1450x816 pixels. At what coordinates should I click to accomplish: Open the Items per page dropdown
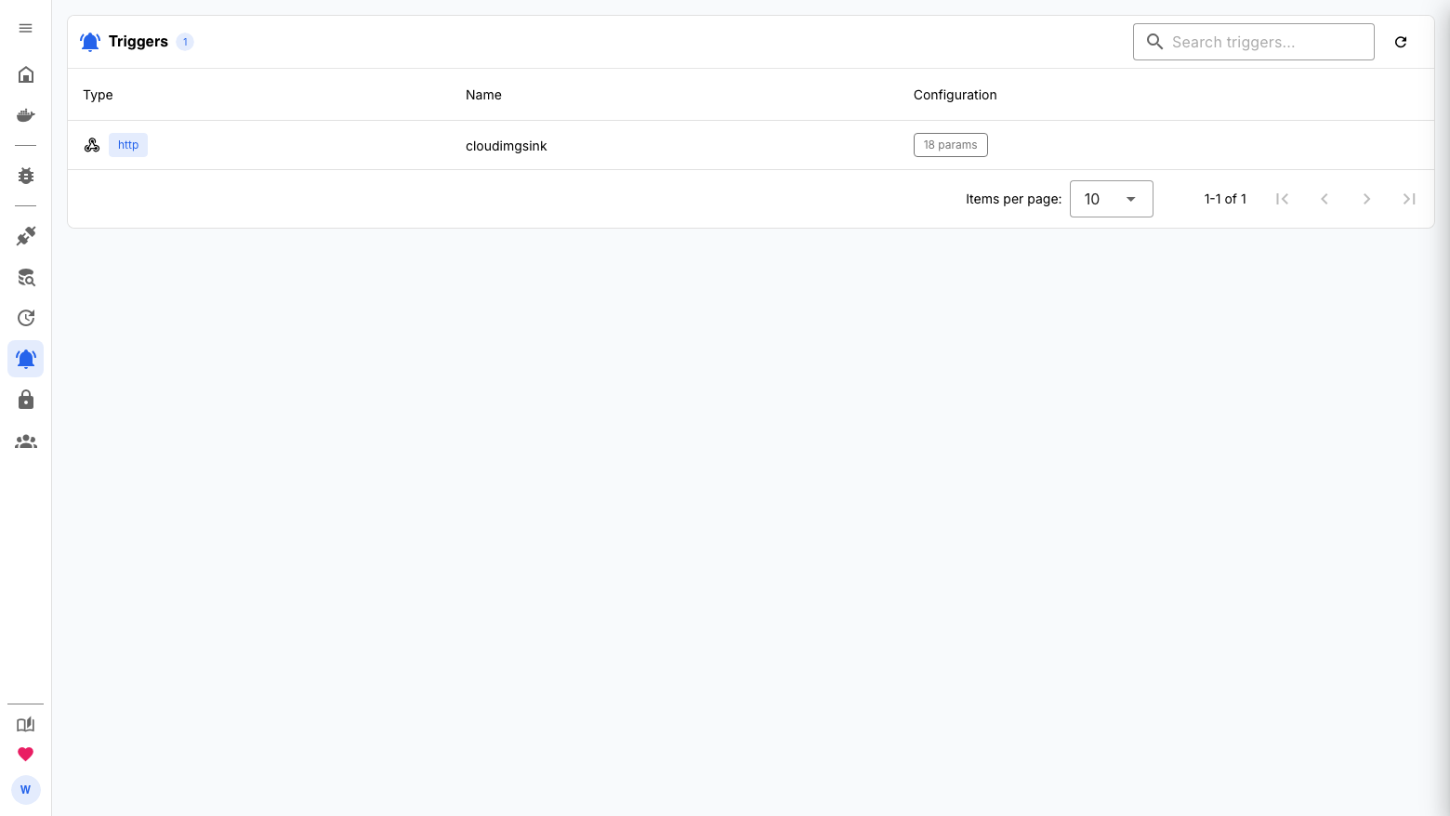1112,199
